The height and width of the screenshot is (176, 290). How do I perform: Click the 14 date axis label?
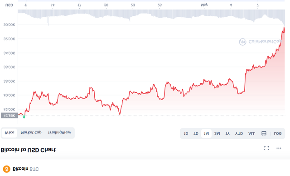[53, 5]
